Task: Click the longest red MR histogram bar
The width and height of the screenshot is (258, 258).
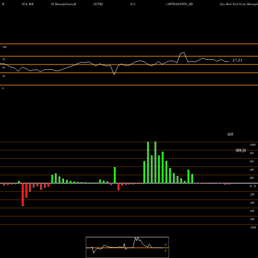Action: pos(23,195)
